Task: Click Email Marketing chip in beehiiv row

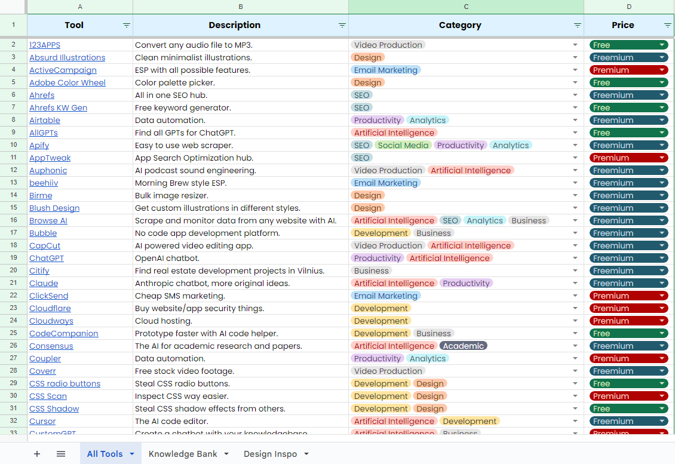Action: click(x=386, y=183)
